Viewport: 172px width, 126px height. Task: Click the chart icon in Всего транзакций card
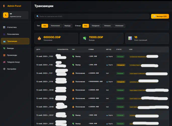click(x=130, y=38)
